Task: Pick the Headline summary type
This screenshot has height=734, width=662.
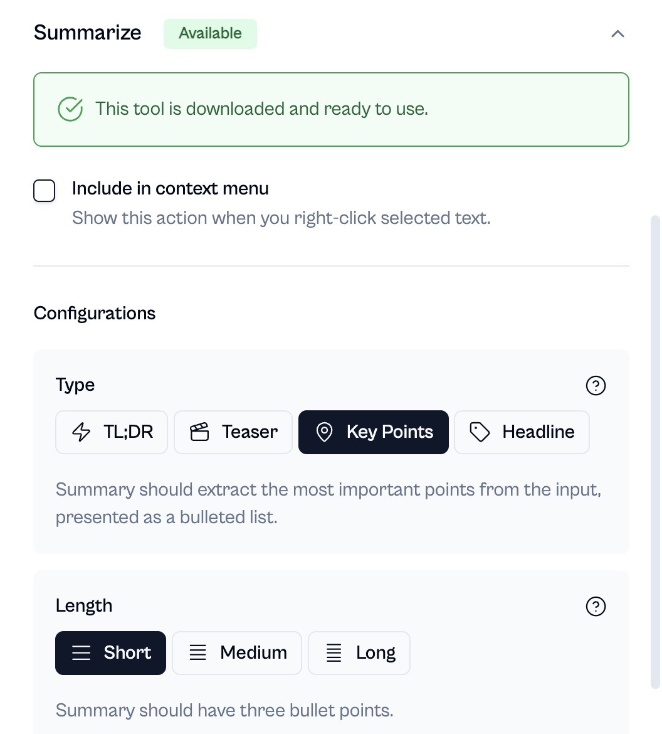Action: 522,432
